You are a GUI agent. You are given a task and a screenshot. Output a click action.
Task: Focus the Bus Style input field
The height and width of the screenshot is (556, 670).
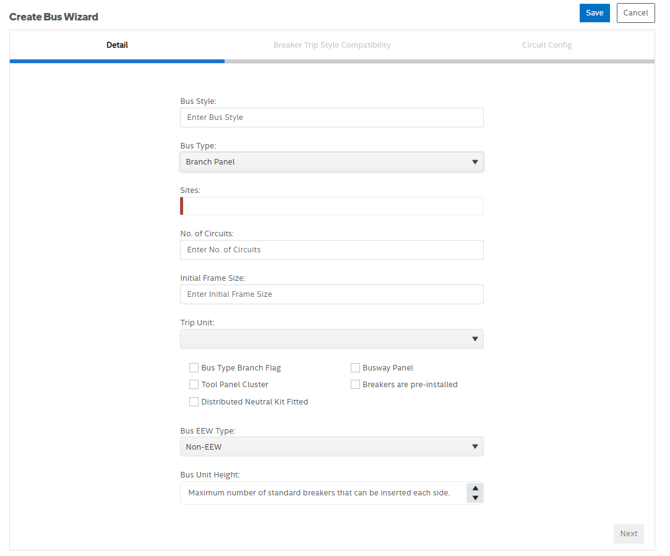[332, 118]
